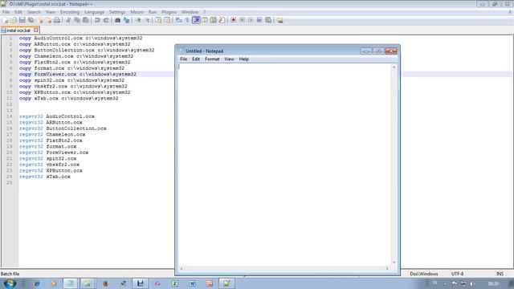Show the document map panel
Viewport: 514px width, 289px height.
(214, 20)
